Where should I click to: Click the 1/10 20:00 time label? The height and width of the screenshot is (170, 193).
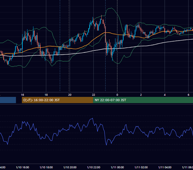click(x=70, y=167)
